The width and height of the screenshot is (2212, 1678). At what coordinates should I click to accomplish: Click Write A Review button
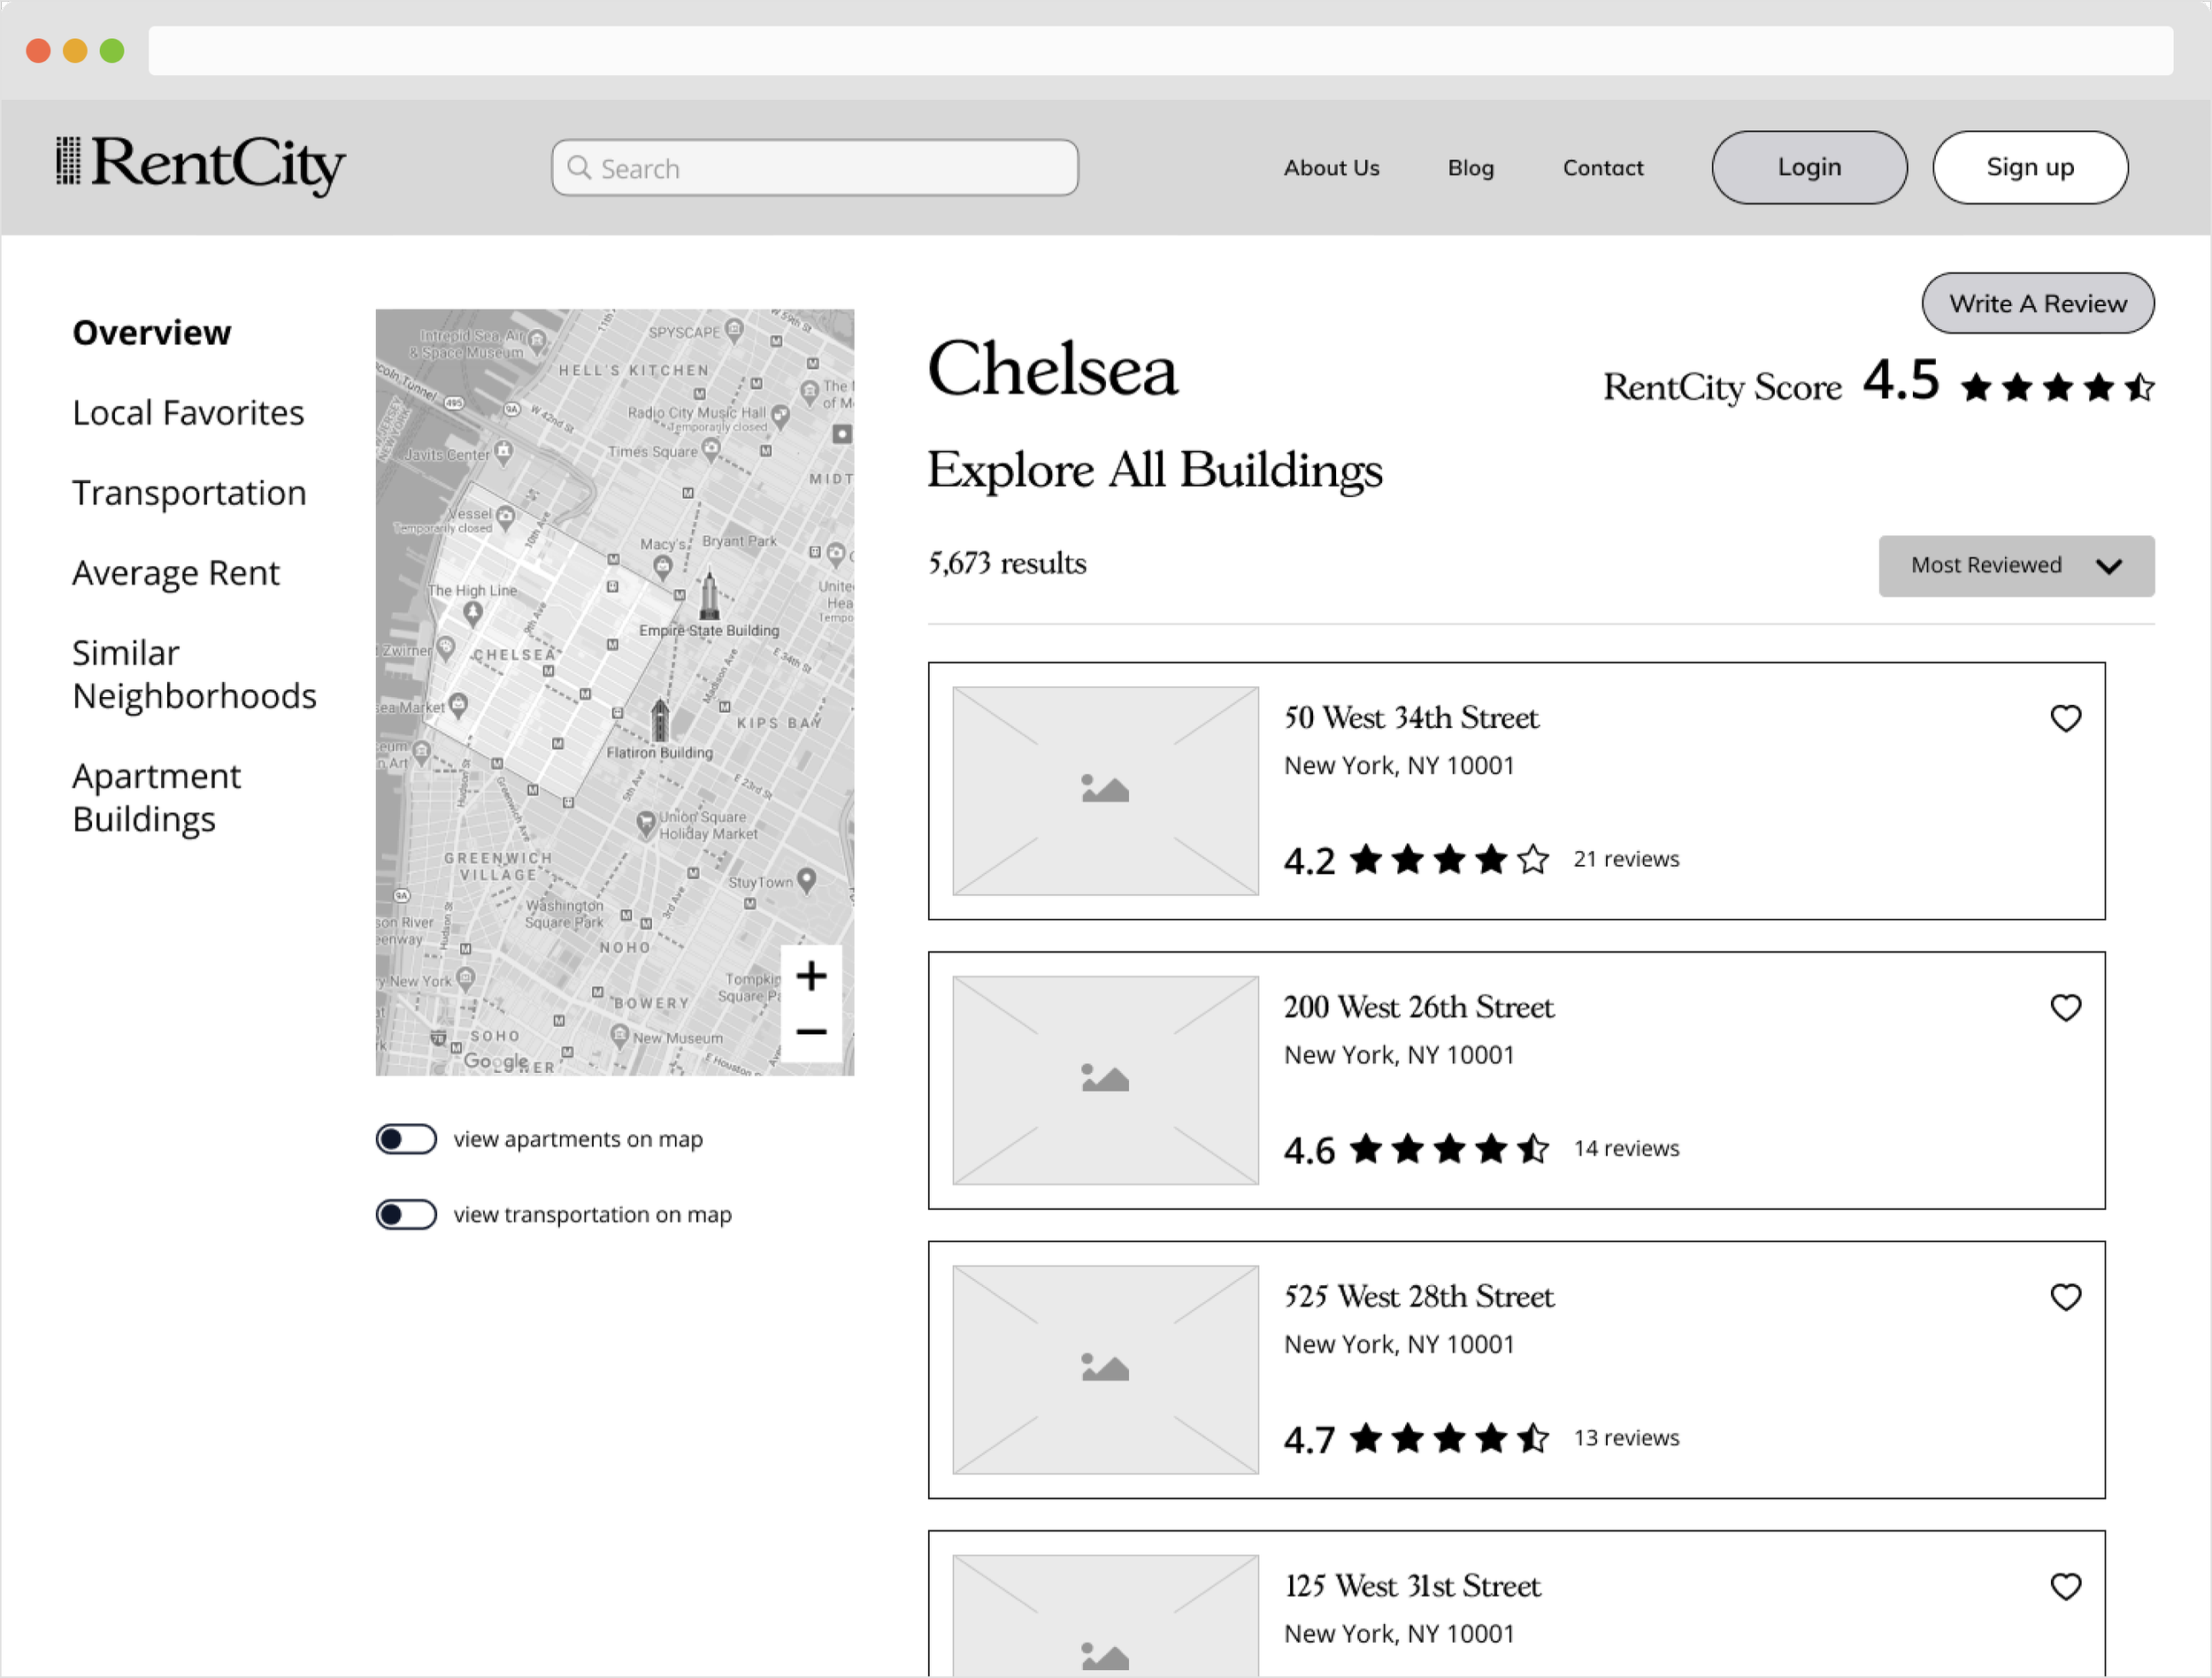pos(2038,303)
